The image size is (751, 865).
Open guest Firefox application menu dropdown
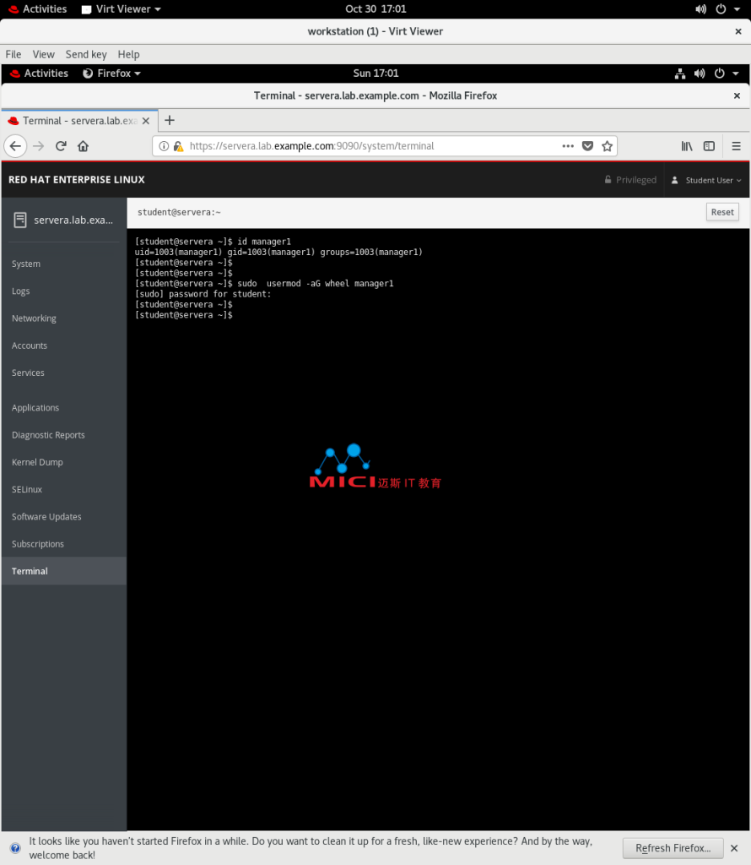111,73
